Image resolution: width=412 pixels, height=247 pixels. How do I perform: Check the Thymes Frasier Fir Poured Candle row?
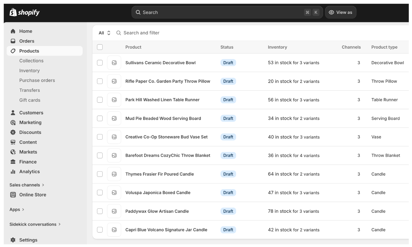[x=100, y=174]
